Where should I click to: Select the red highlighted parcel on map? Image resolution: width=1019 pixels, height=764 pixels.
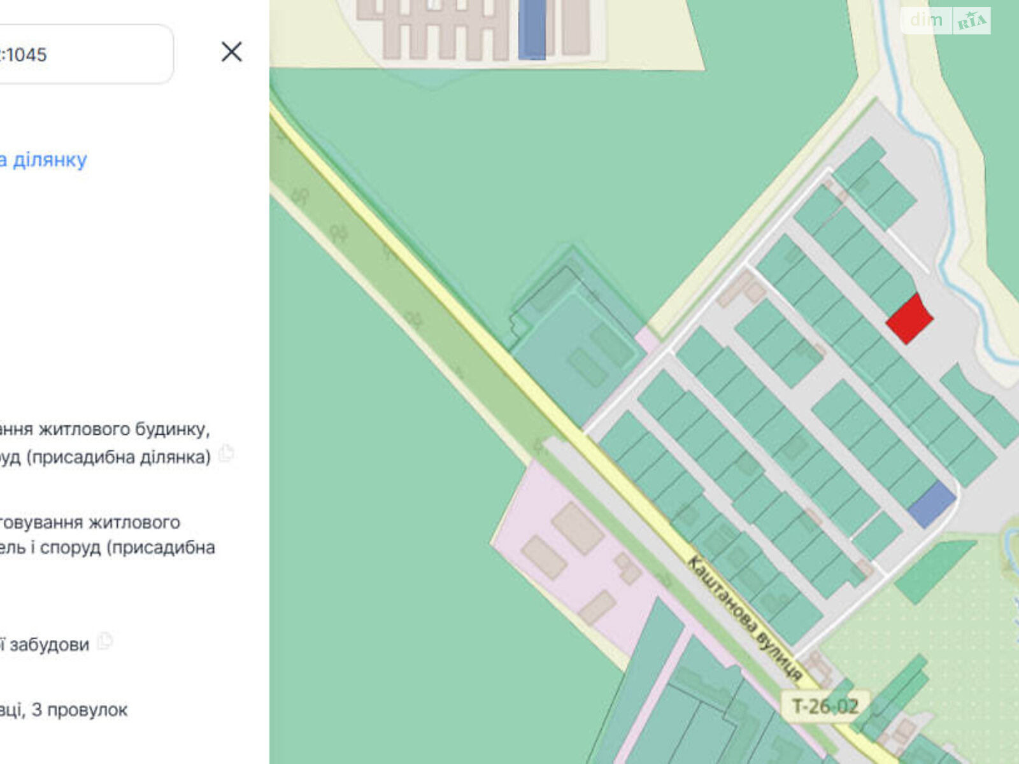tap(909, 319)
